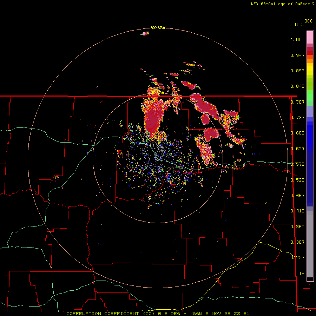Click the 0.733 value on the color scale
Screen dimensions: 316x316
click(x=297, y=118)
